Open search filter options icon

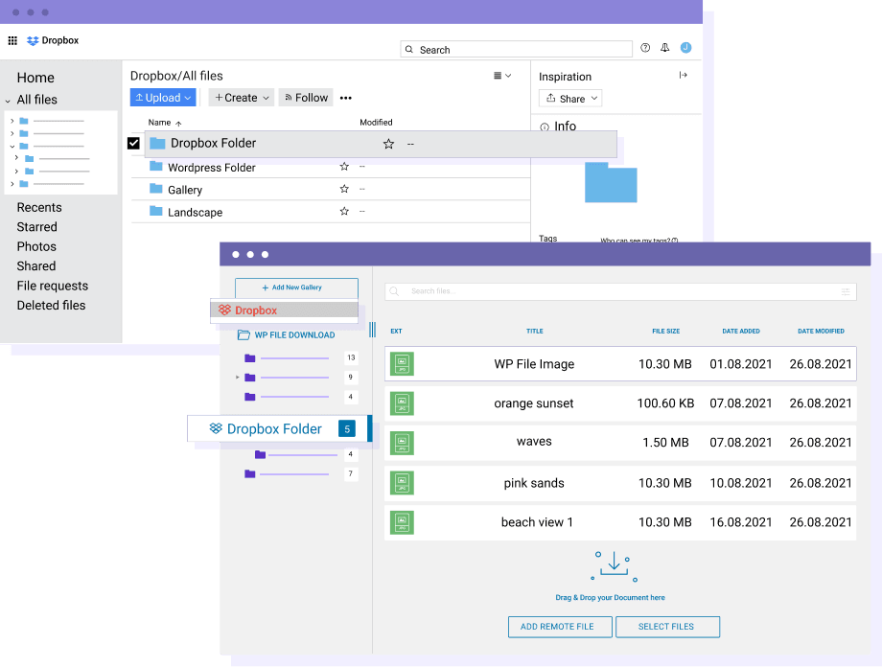click(x=846, y=291)
